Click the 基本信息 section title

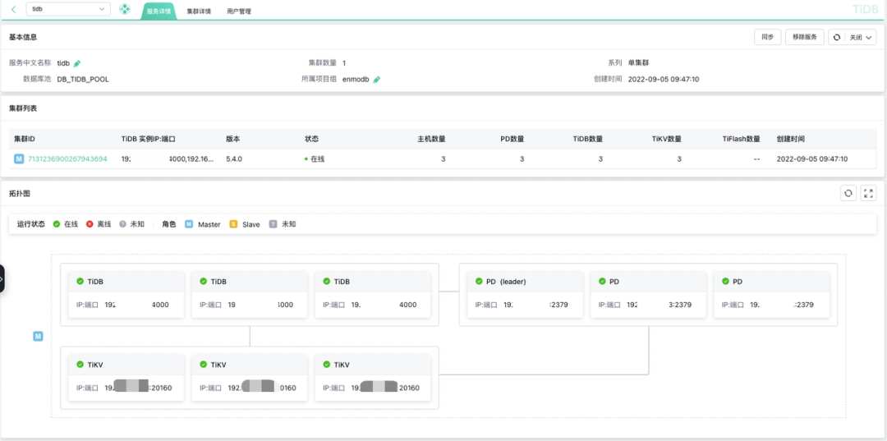(23, 37)
